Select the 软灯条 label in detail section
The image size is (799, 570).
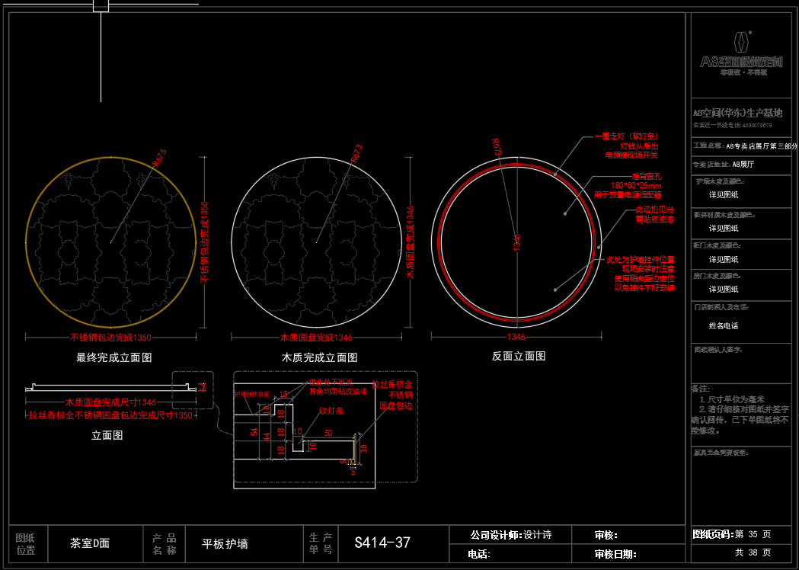pyautogui.click(x=331, y=410)
